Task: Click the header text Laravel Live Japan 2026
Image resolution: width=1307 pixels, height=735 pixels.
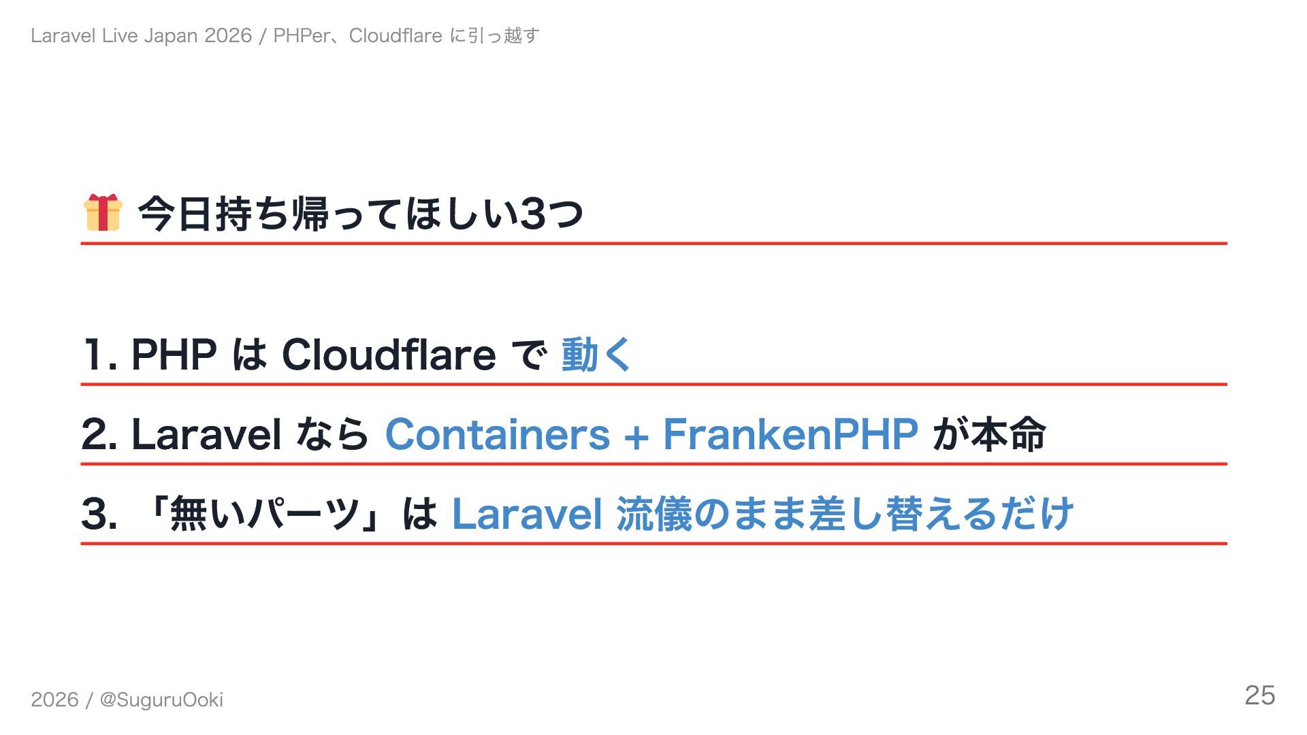Action: 142,35
